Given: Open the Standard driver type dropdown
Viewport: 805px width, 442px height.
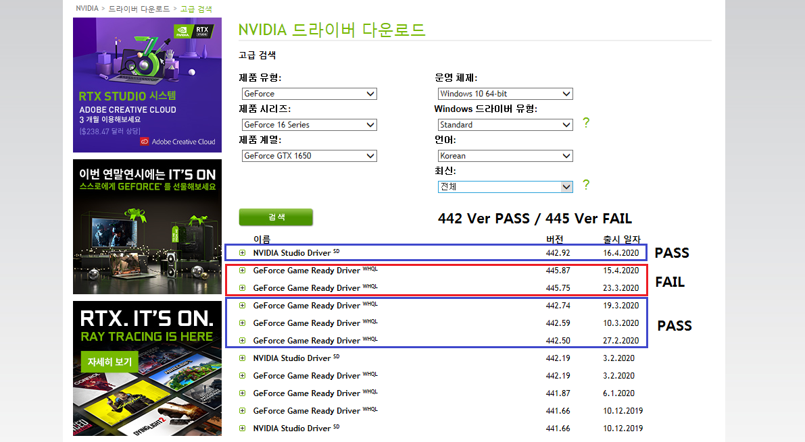Looking at the screenshot, I should [505, 125].
